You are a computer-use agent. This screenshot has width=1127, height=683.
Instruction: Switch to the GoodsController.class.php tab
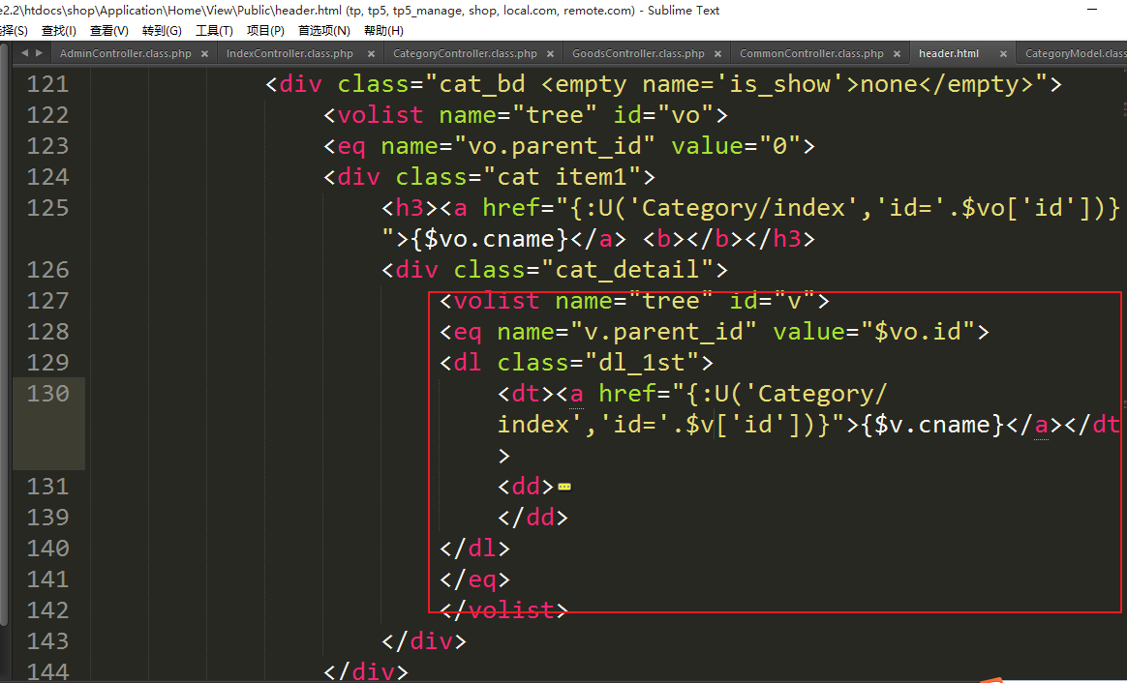tap(637, 54)
